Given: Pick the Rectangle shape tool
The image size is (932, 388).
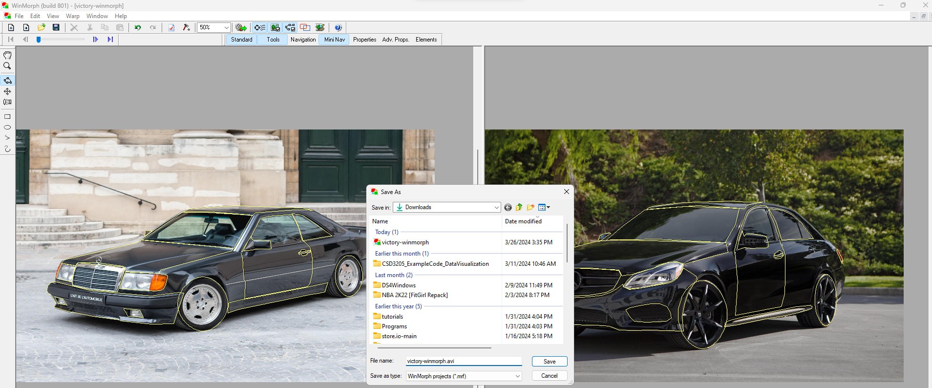Looking at the screenshot, I should pos(7,117).
